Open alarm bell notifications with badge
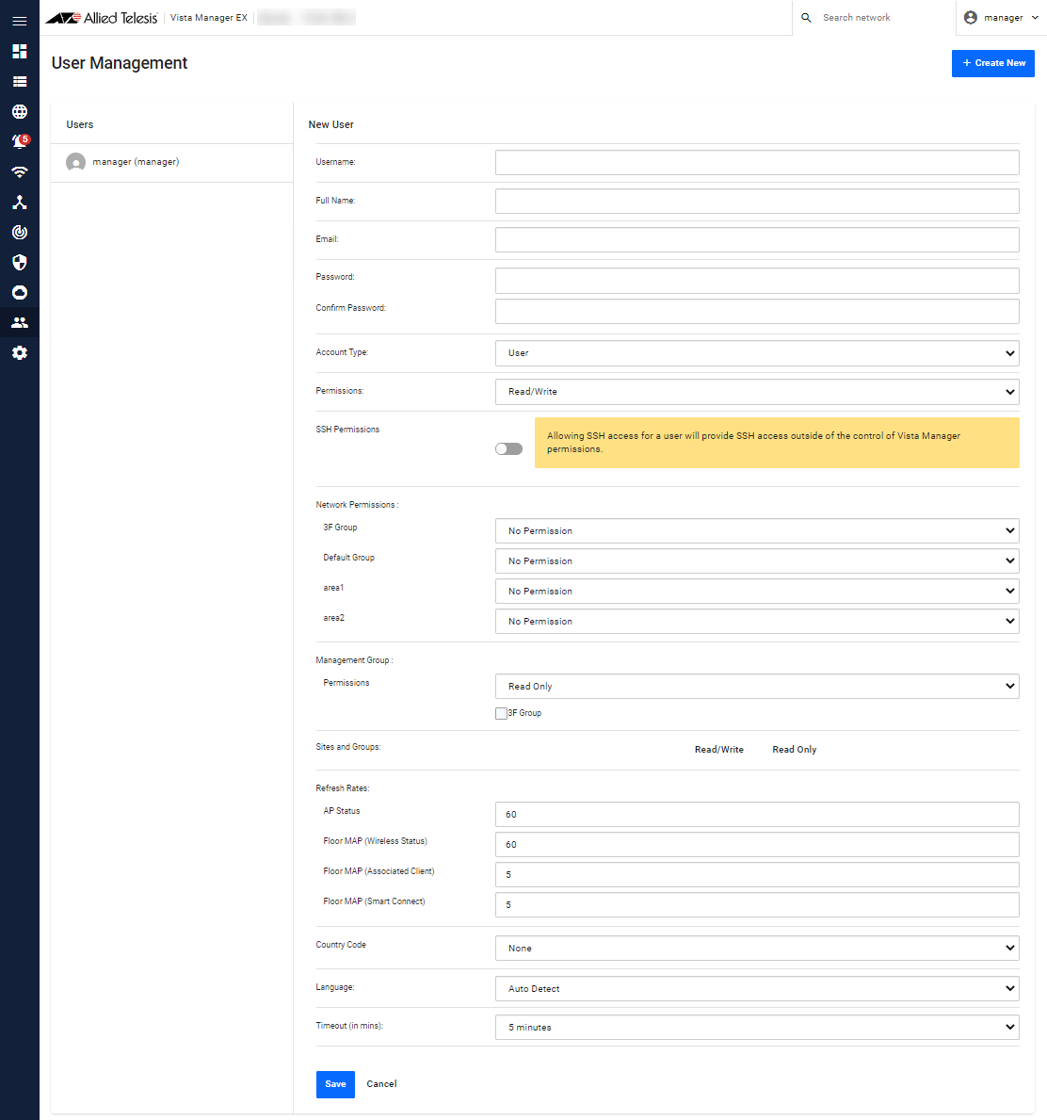This screenshot has width=1047, height=1120. click(19, 142)
